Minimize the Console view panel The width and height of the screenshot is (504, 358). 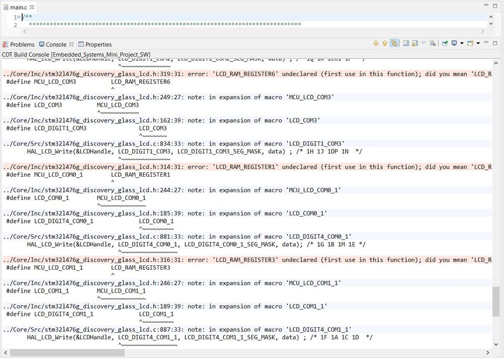486,42
